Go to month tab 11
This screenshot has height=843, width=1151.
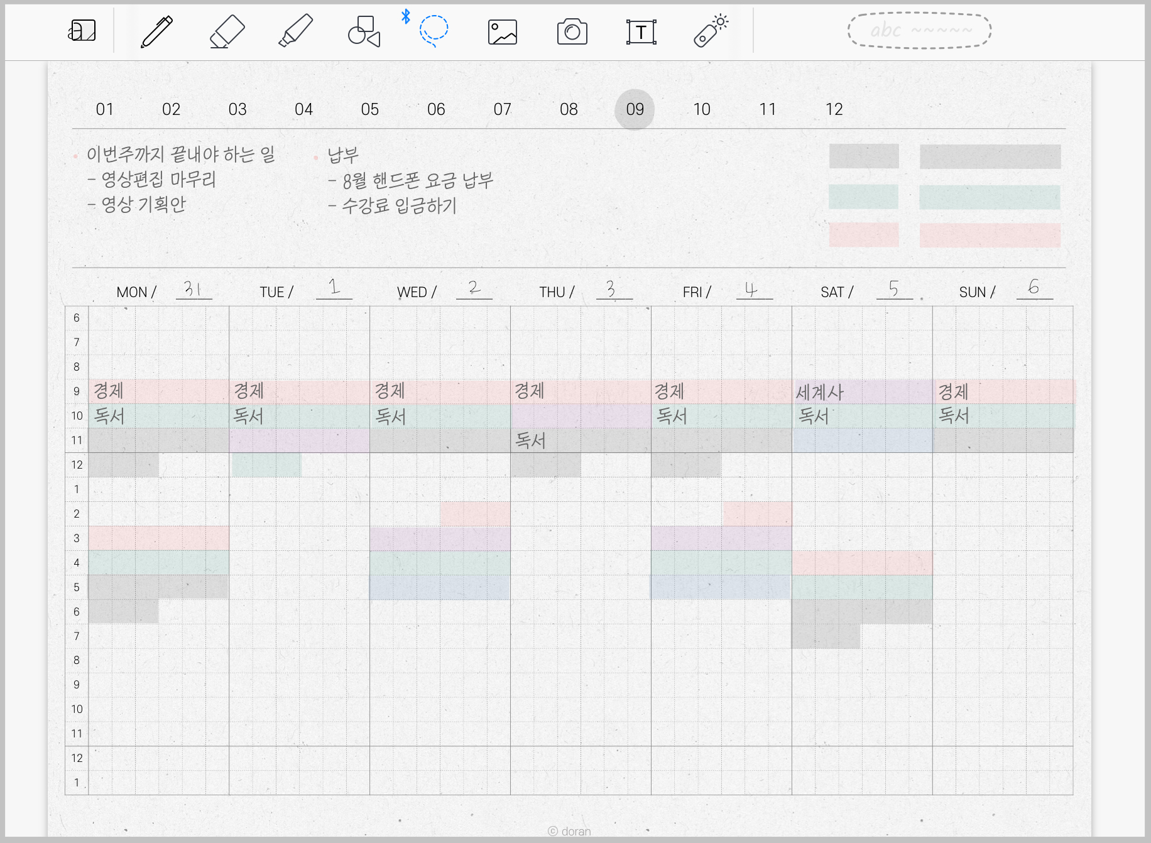[768, 109]
